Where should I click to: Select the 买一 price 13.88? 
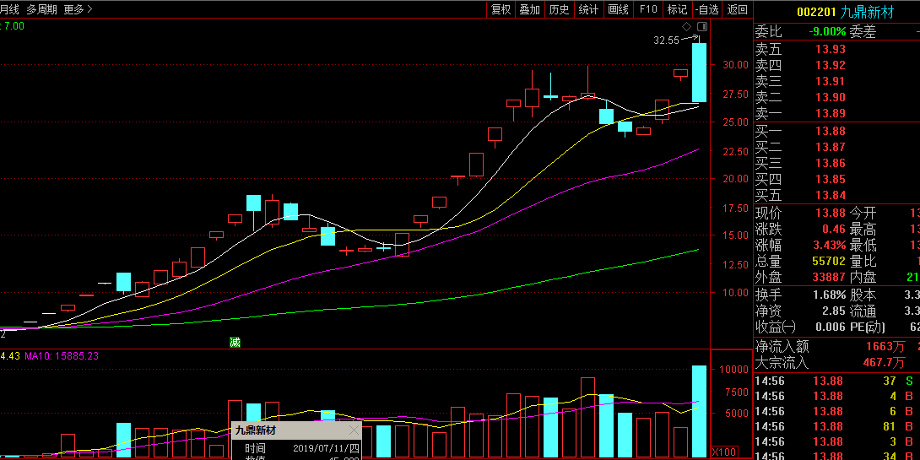[x=831, y=132]
